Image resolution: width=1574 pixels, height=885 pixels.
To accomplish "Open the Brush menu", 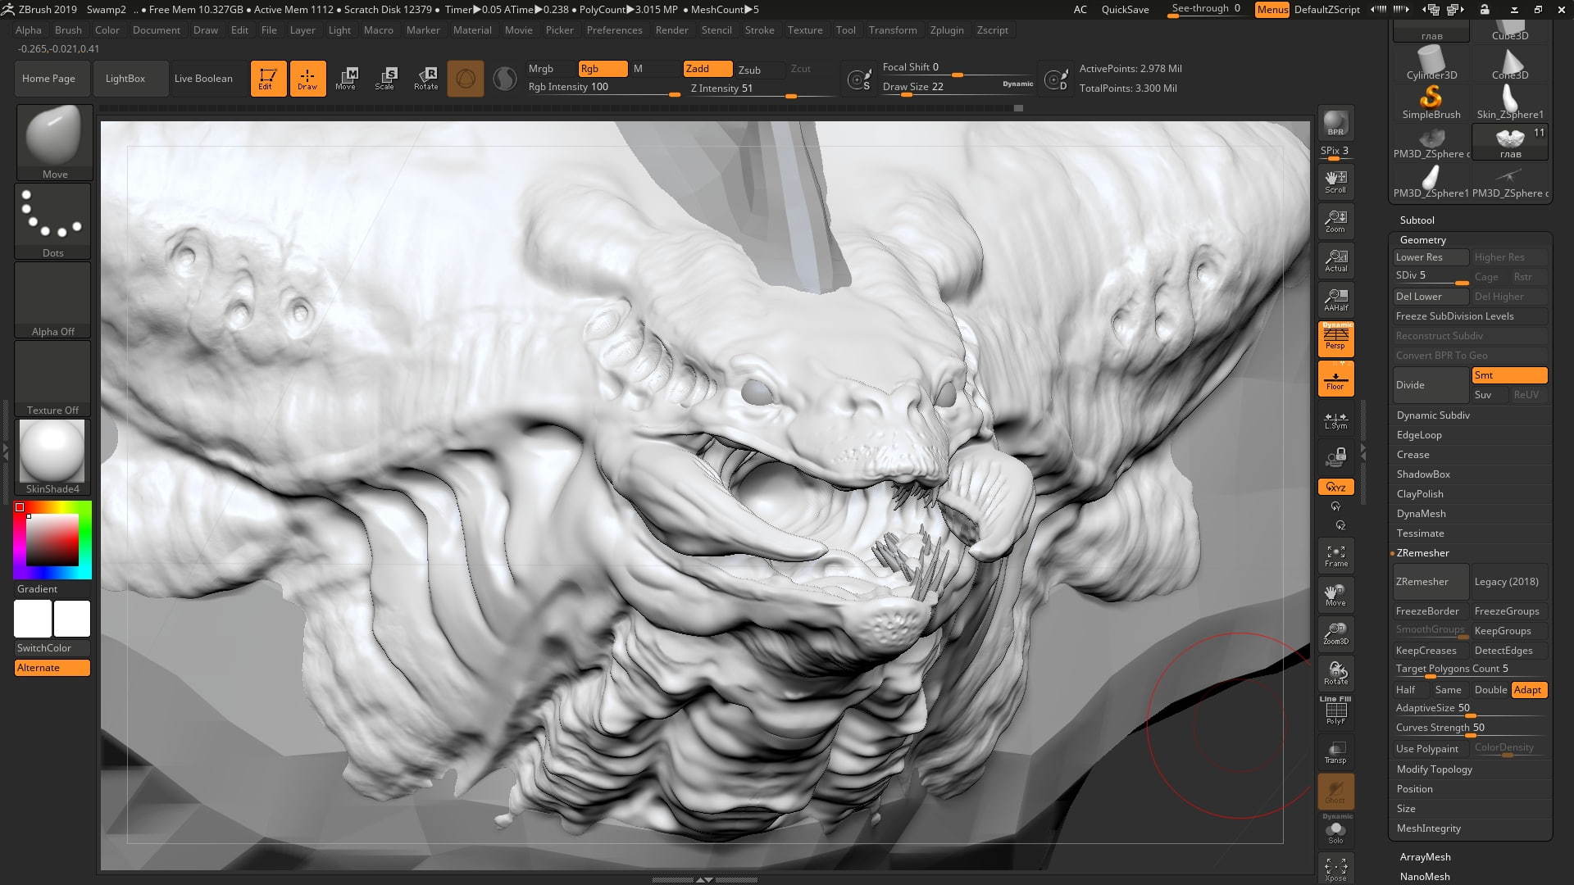I will click(x=67, y=29).
